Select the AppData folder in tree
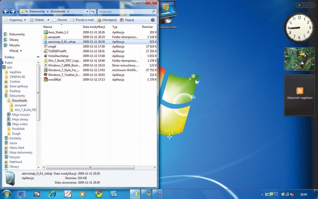318x199 pixels. (15, 72)
